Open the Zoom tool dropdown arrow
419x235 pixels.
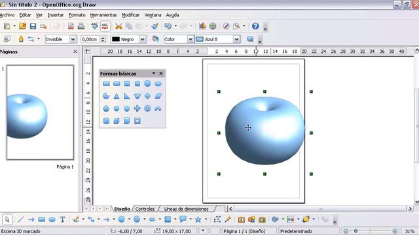(244, 26)
